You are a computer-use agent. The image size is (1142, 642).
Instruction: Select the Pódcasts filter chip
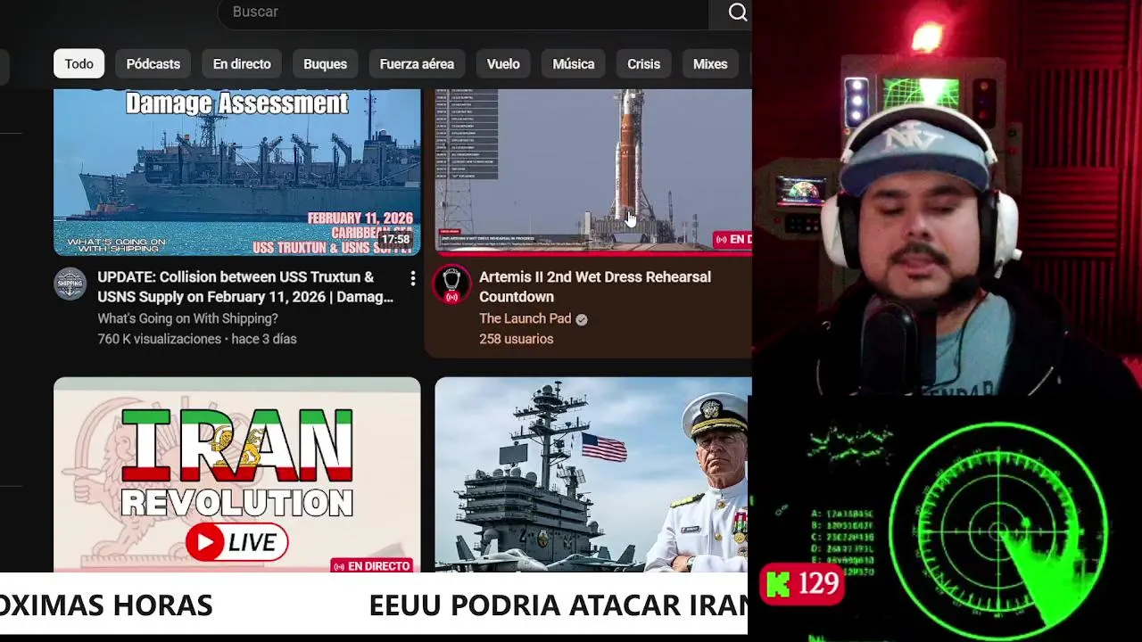click(153, 64)
